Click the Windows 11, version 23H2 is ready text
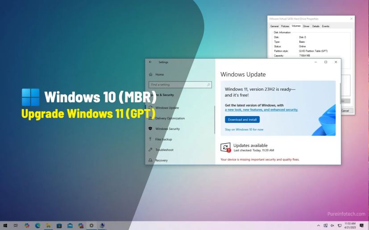The image size is (369, 230). (260, 92)
